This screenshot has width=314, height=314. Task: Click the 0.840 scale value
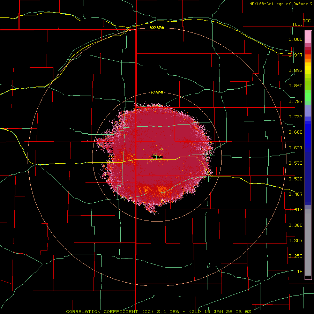click(x=296, y=86)
